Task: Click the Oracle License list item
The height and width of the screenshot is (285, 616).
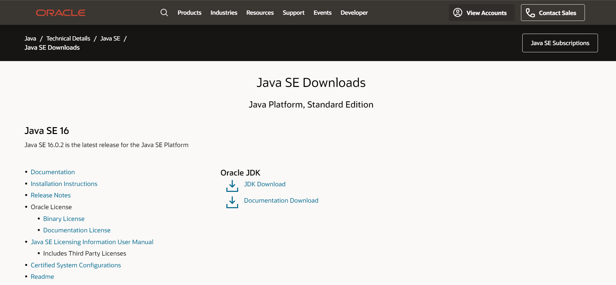Action: pyautogui.click(x=51, y=207)
